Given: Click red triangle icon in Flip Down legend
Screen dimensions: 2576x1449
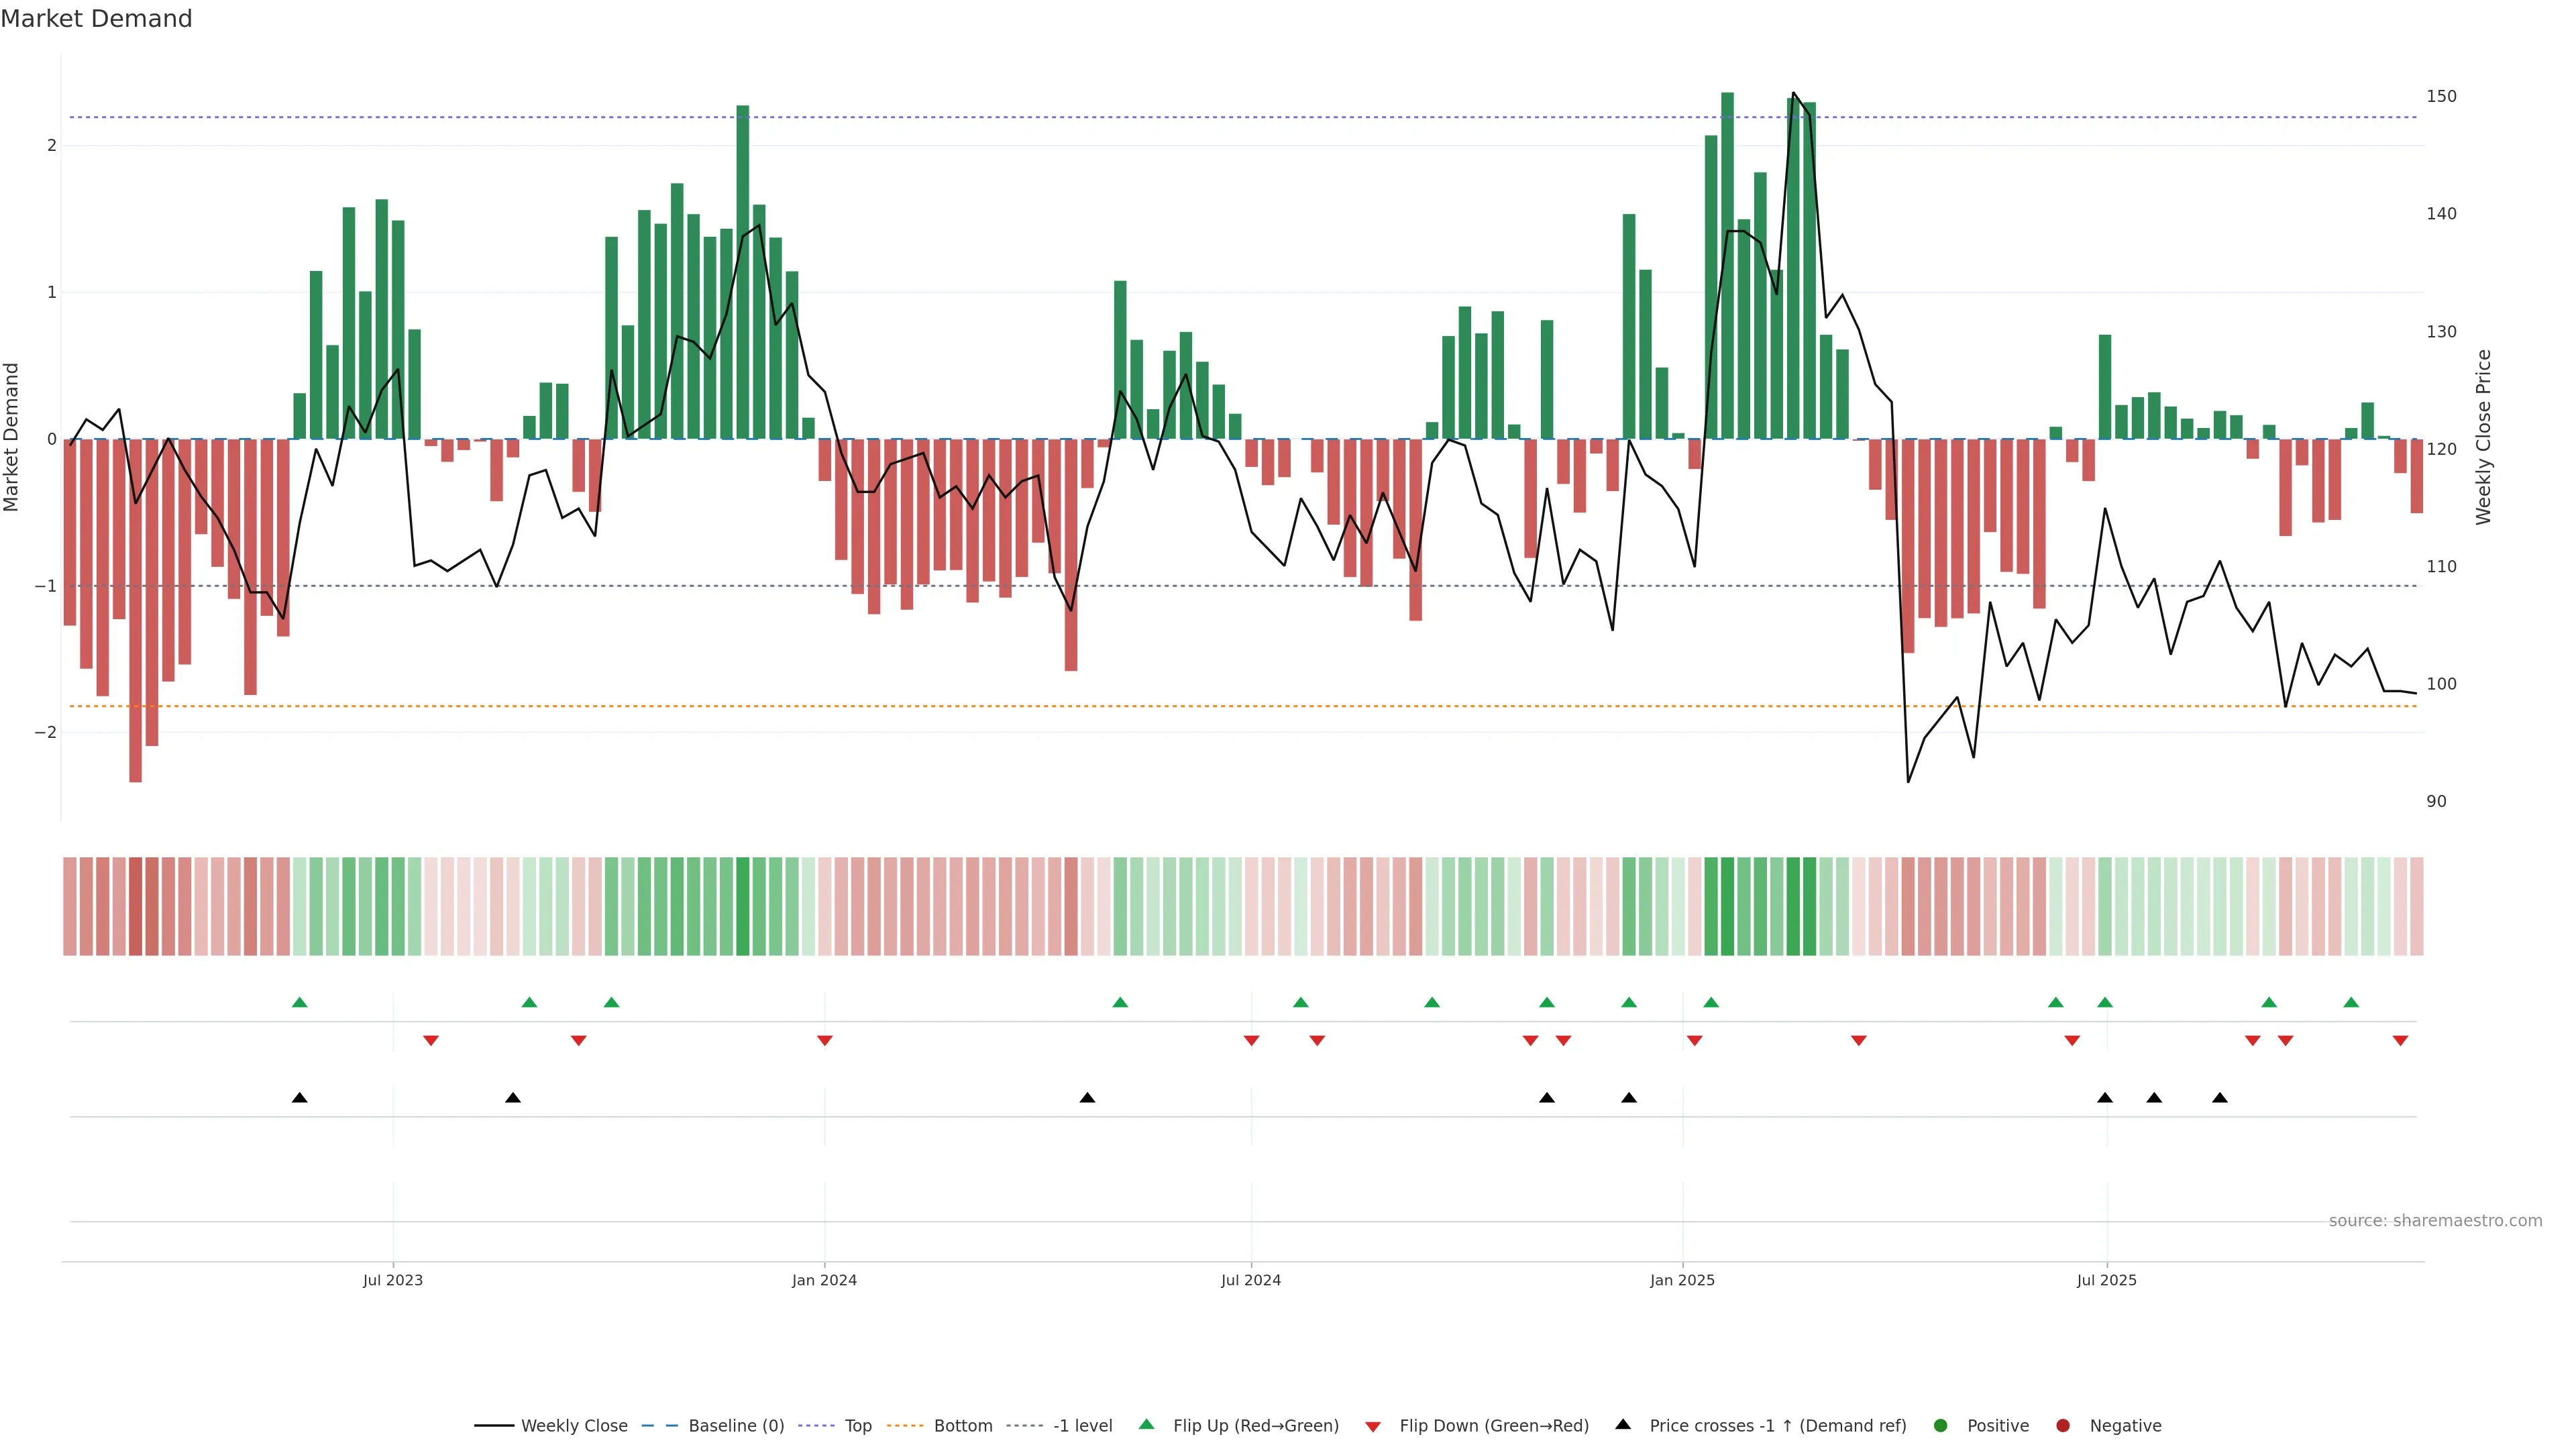Looking at the screenshot, I should (1373, 1426).
